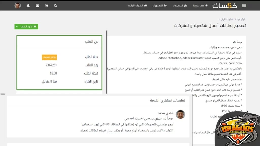The width and height of the screenshot is (260, 146).
Task: Expand the إدارة الطلب dropdown arrow
Action: [x=17, y=26]
